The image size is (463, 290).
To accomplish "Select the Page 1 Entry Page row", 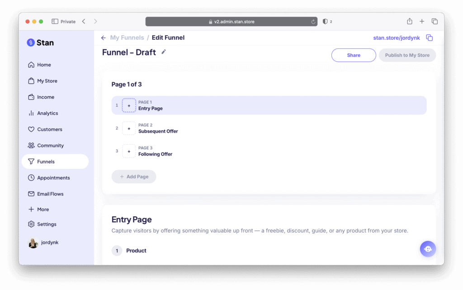I will click(269, 105).
